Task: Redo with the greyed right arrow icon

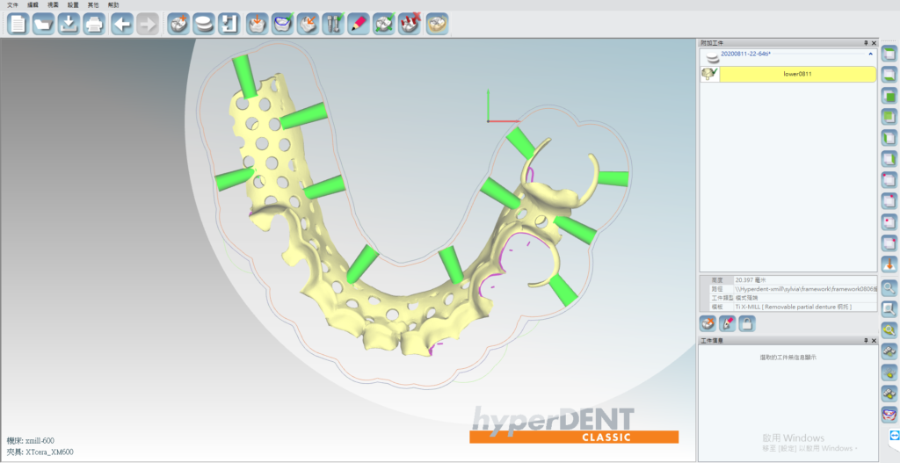Action: (148, 24)
